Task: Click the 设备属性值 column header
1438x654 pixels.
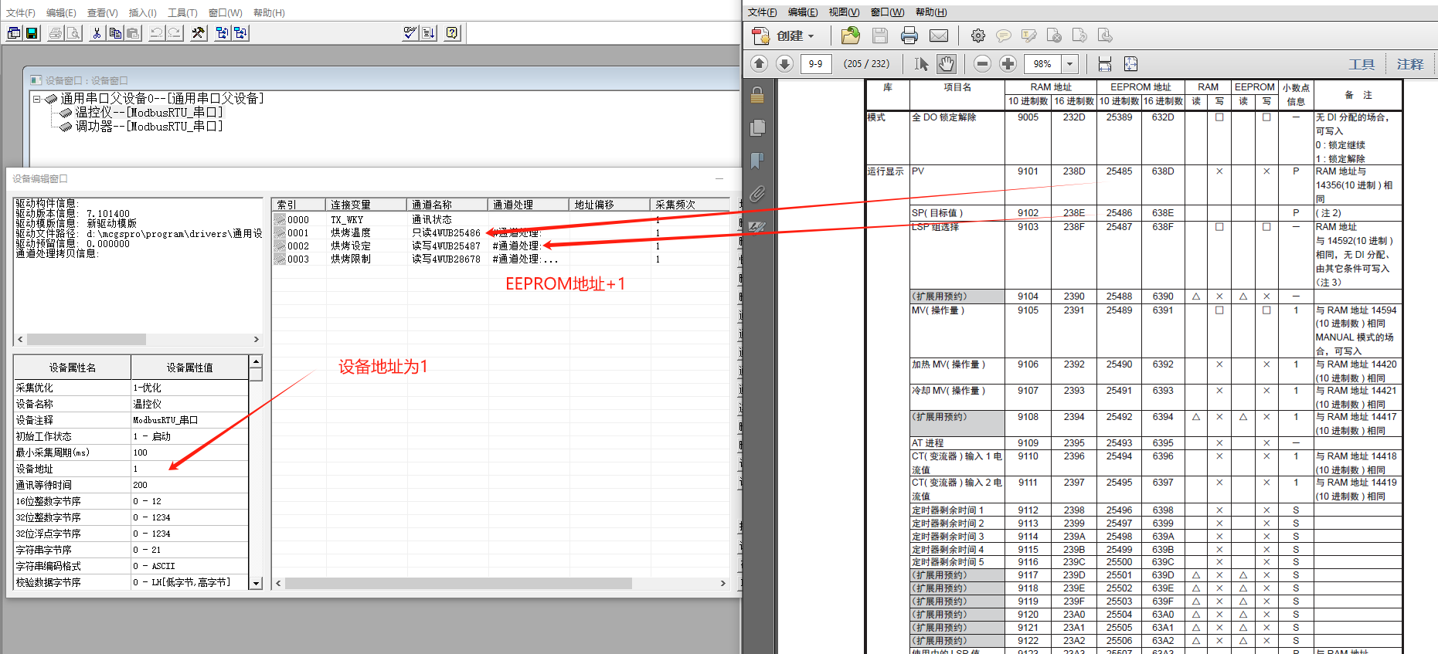Action: click(190, 368)
